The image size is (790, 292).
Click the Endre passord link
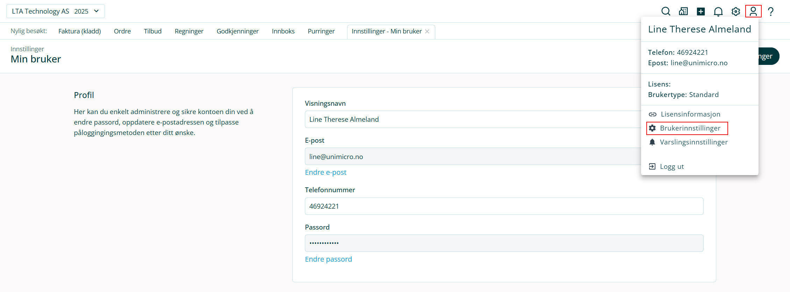tap(328, 259)
